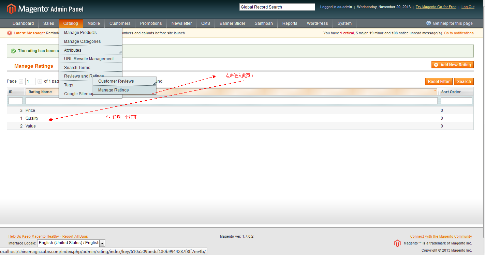Click the Rating Name filter field

point(232,101)
